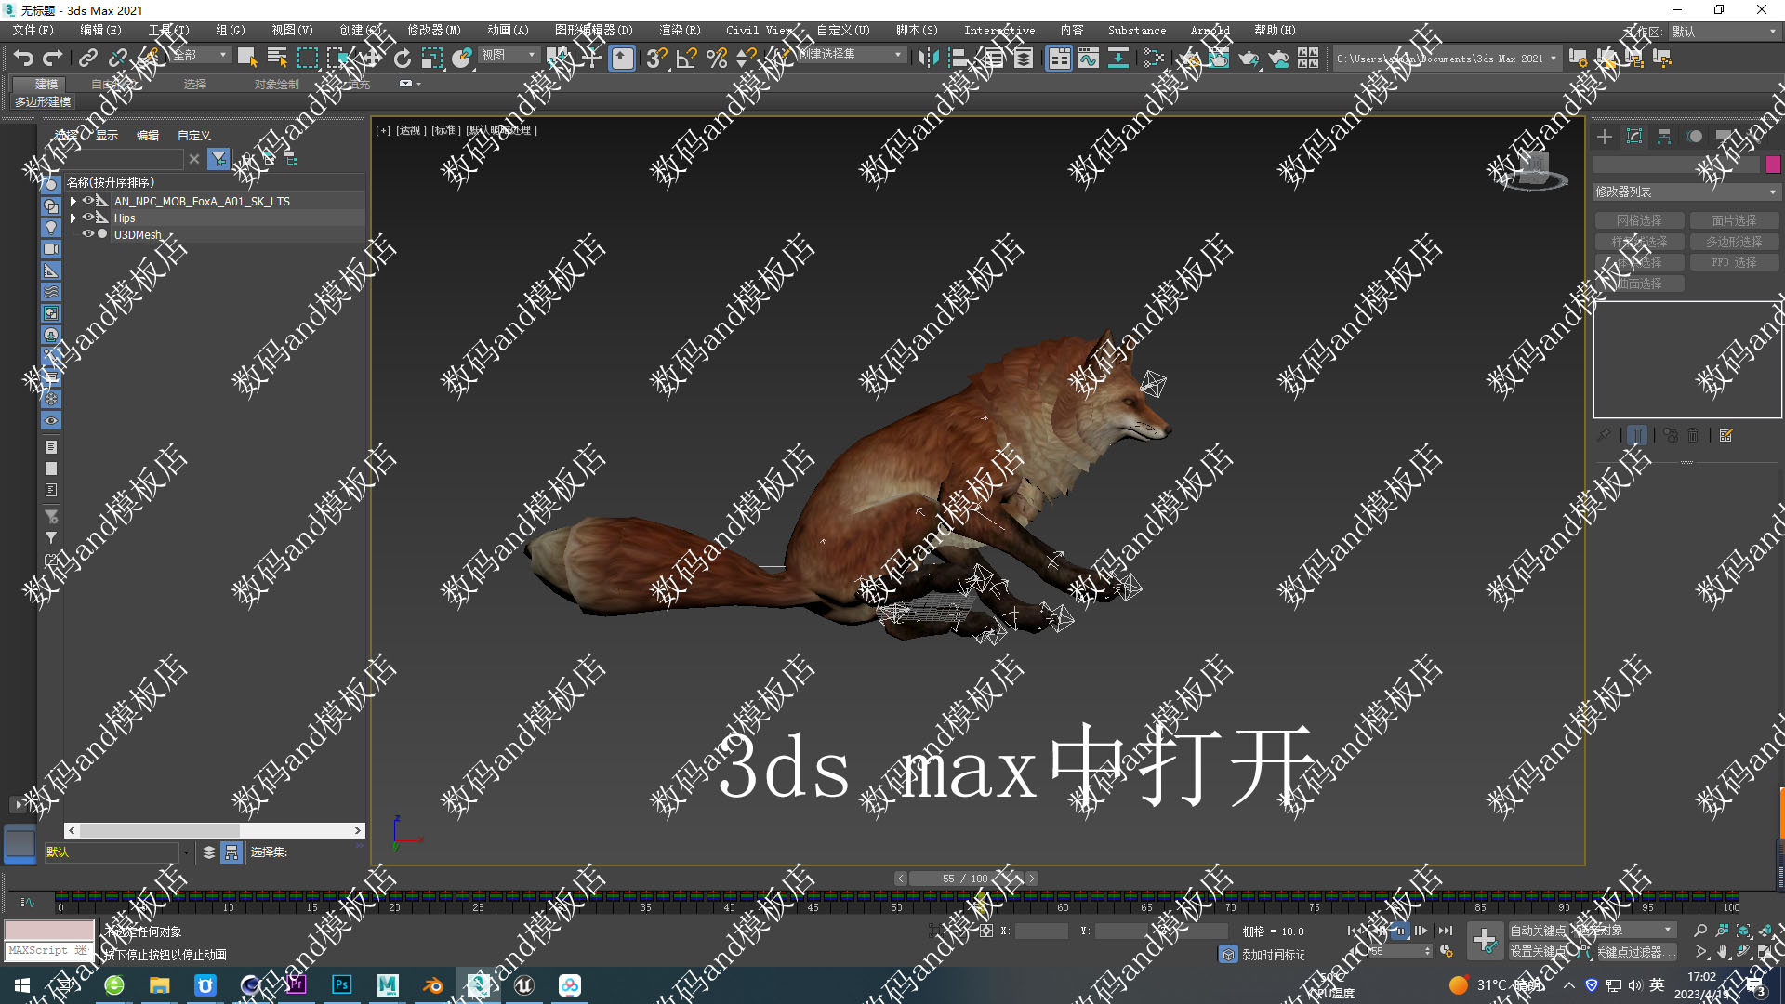Hide the U3DMesh object via eye icon
Viewport: 1785px width, 1004px height.
[x=88, y=234]
